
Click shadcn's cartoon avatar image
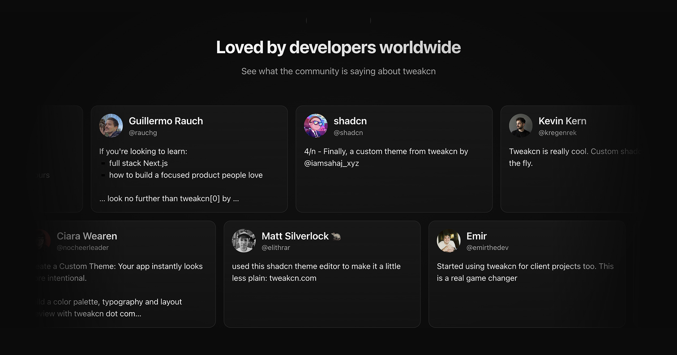pos(316,126)
